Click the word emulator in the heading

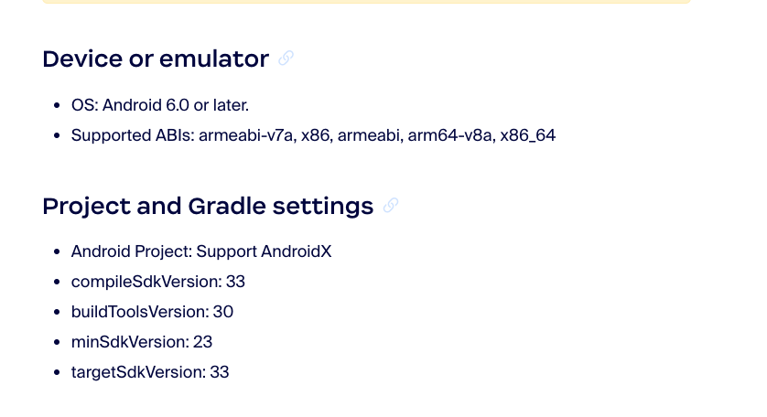(x=214, y=59)
